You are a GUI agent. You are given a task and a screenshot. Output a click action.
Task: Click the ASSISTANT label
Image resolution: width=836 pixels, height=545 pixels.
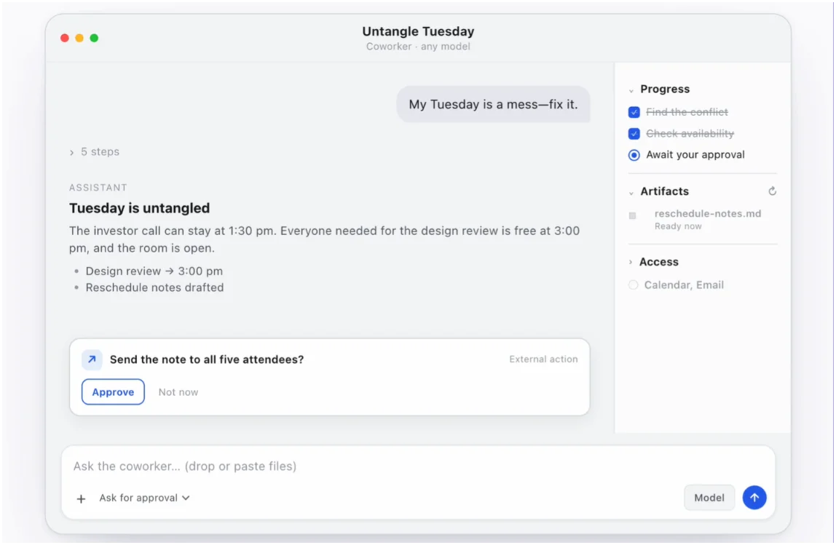coord(98,188)
